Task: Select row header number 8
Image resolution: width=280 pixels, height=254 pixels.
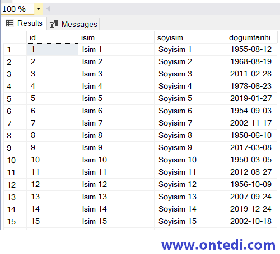Action: click(x=15, y=136)
